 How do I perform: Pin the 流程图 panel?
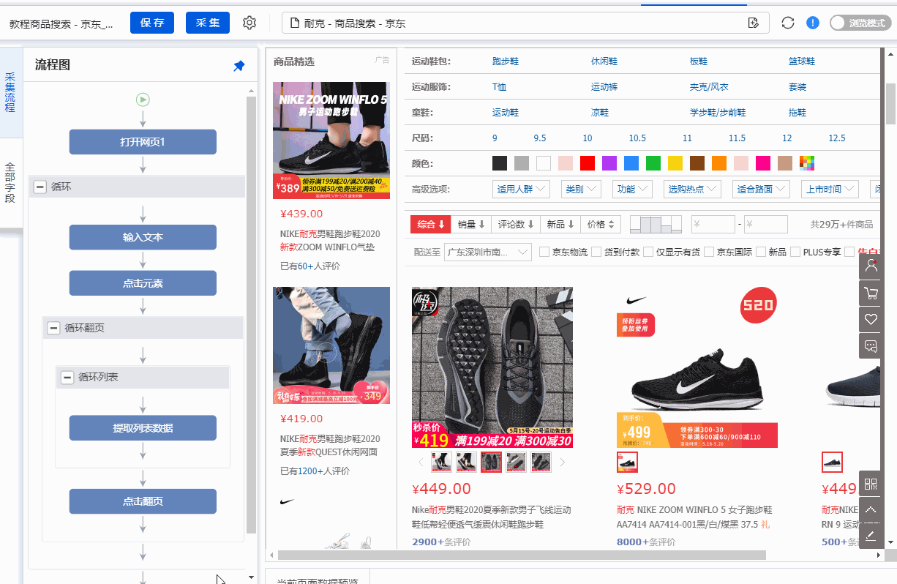(239, 66)
